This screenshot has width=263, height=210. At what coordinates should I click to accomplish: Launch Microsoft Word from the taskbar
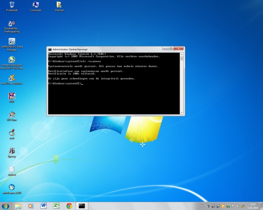coord(44,206)
